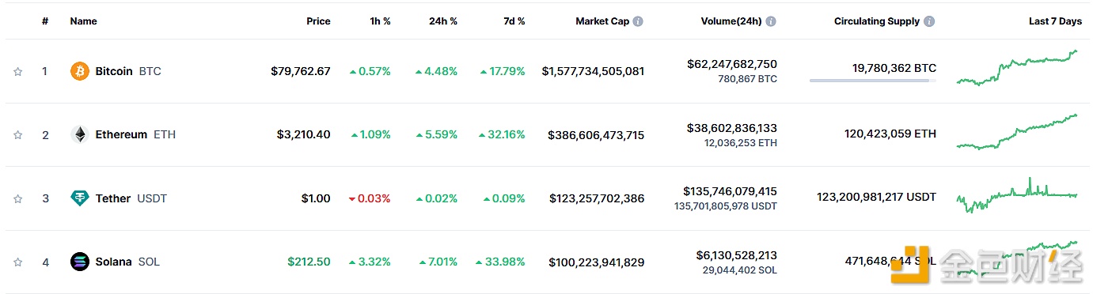The height and width of the screenshot is (294, 1093).
Task: Add Solana to watchlist with star
Action: tap(17, 262)
